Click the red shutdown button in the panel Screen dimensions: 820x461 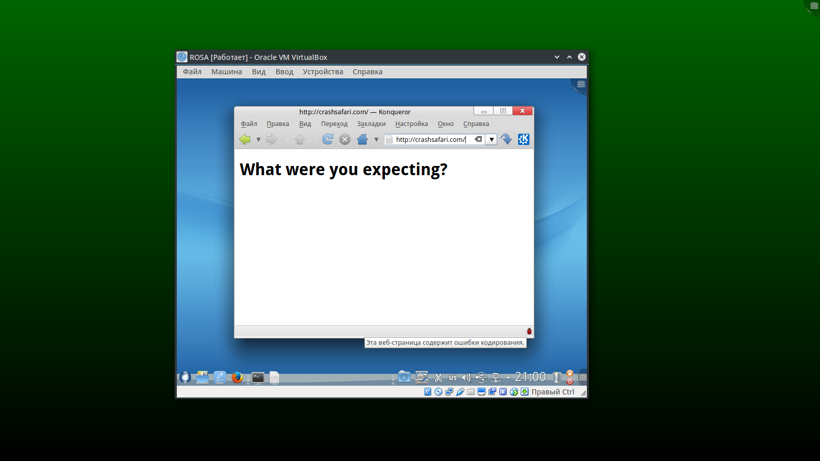[x=570, y=381]
